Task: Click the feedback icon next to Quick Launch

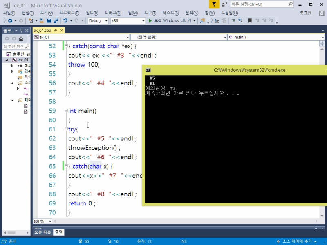Action: [224, 4]
